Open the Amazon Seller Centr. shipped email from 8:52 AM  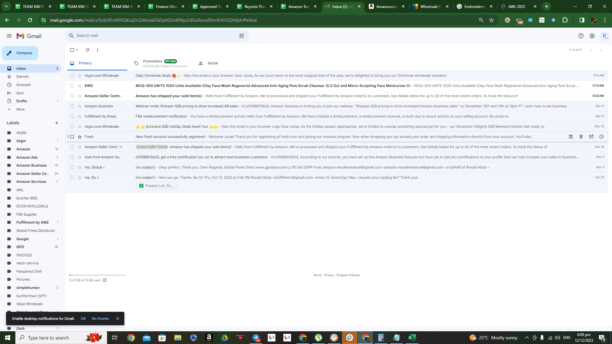[x=337, y=96]
